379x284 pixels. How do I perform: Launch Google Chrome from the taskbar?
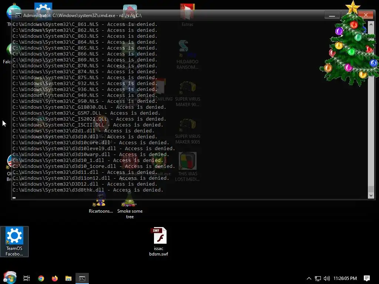tap(41, 278)
